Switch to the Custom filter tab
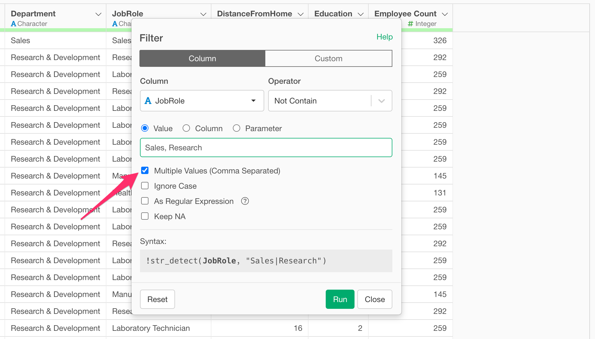The height and width of the screenshot is (339, 595). 328,58
